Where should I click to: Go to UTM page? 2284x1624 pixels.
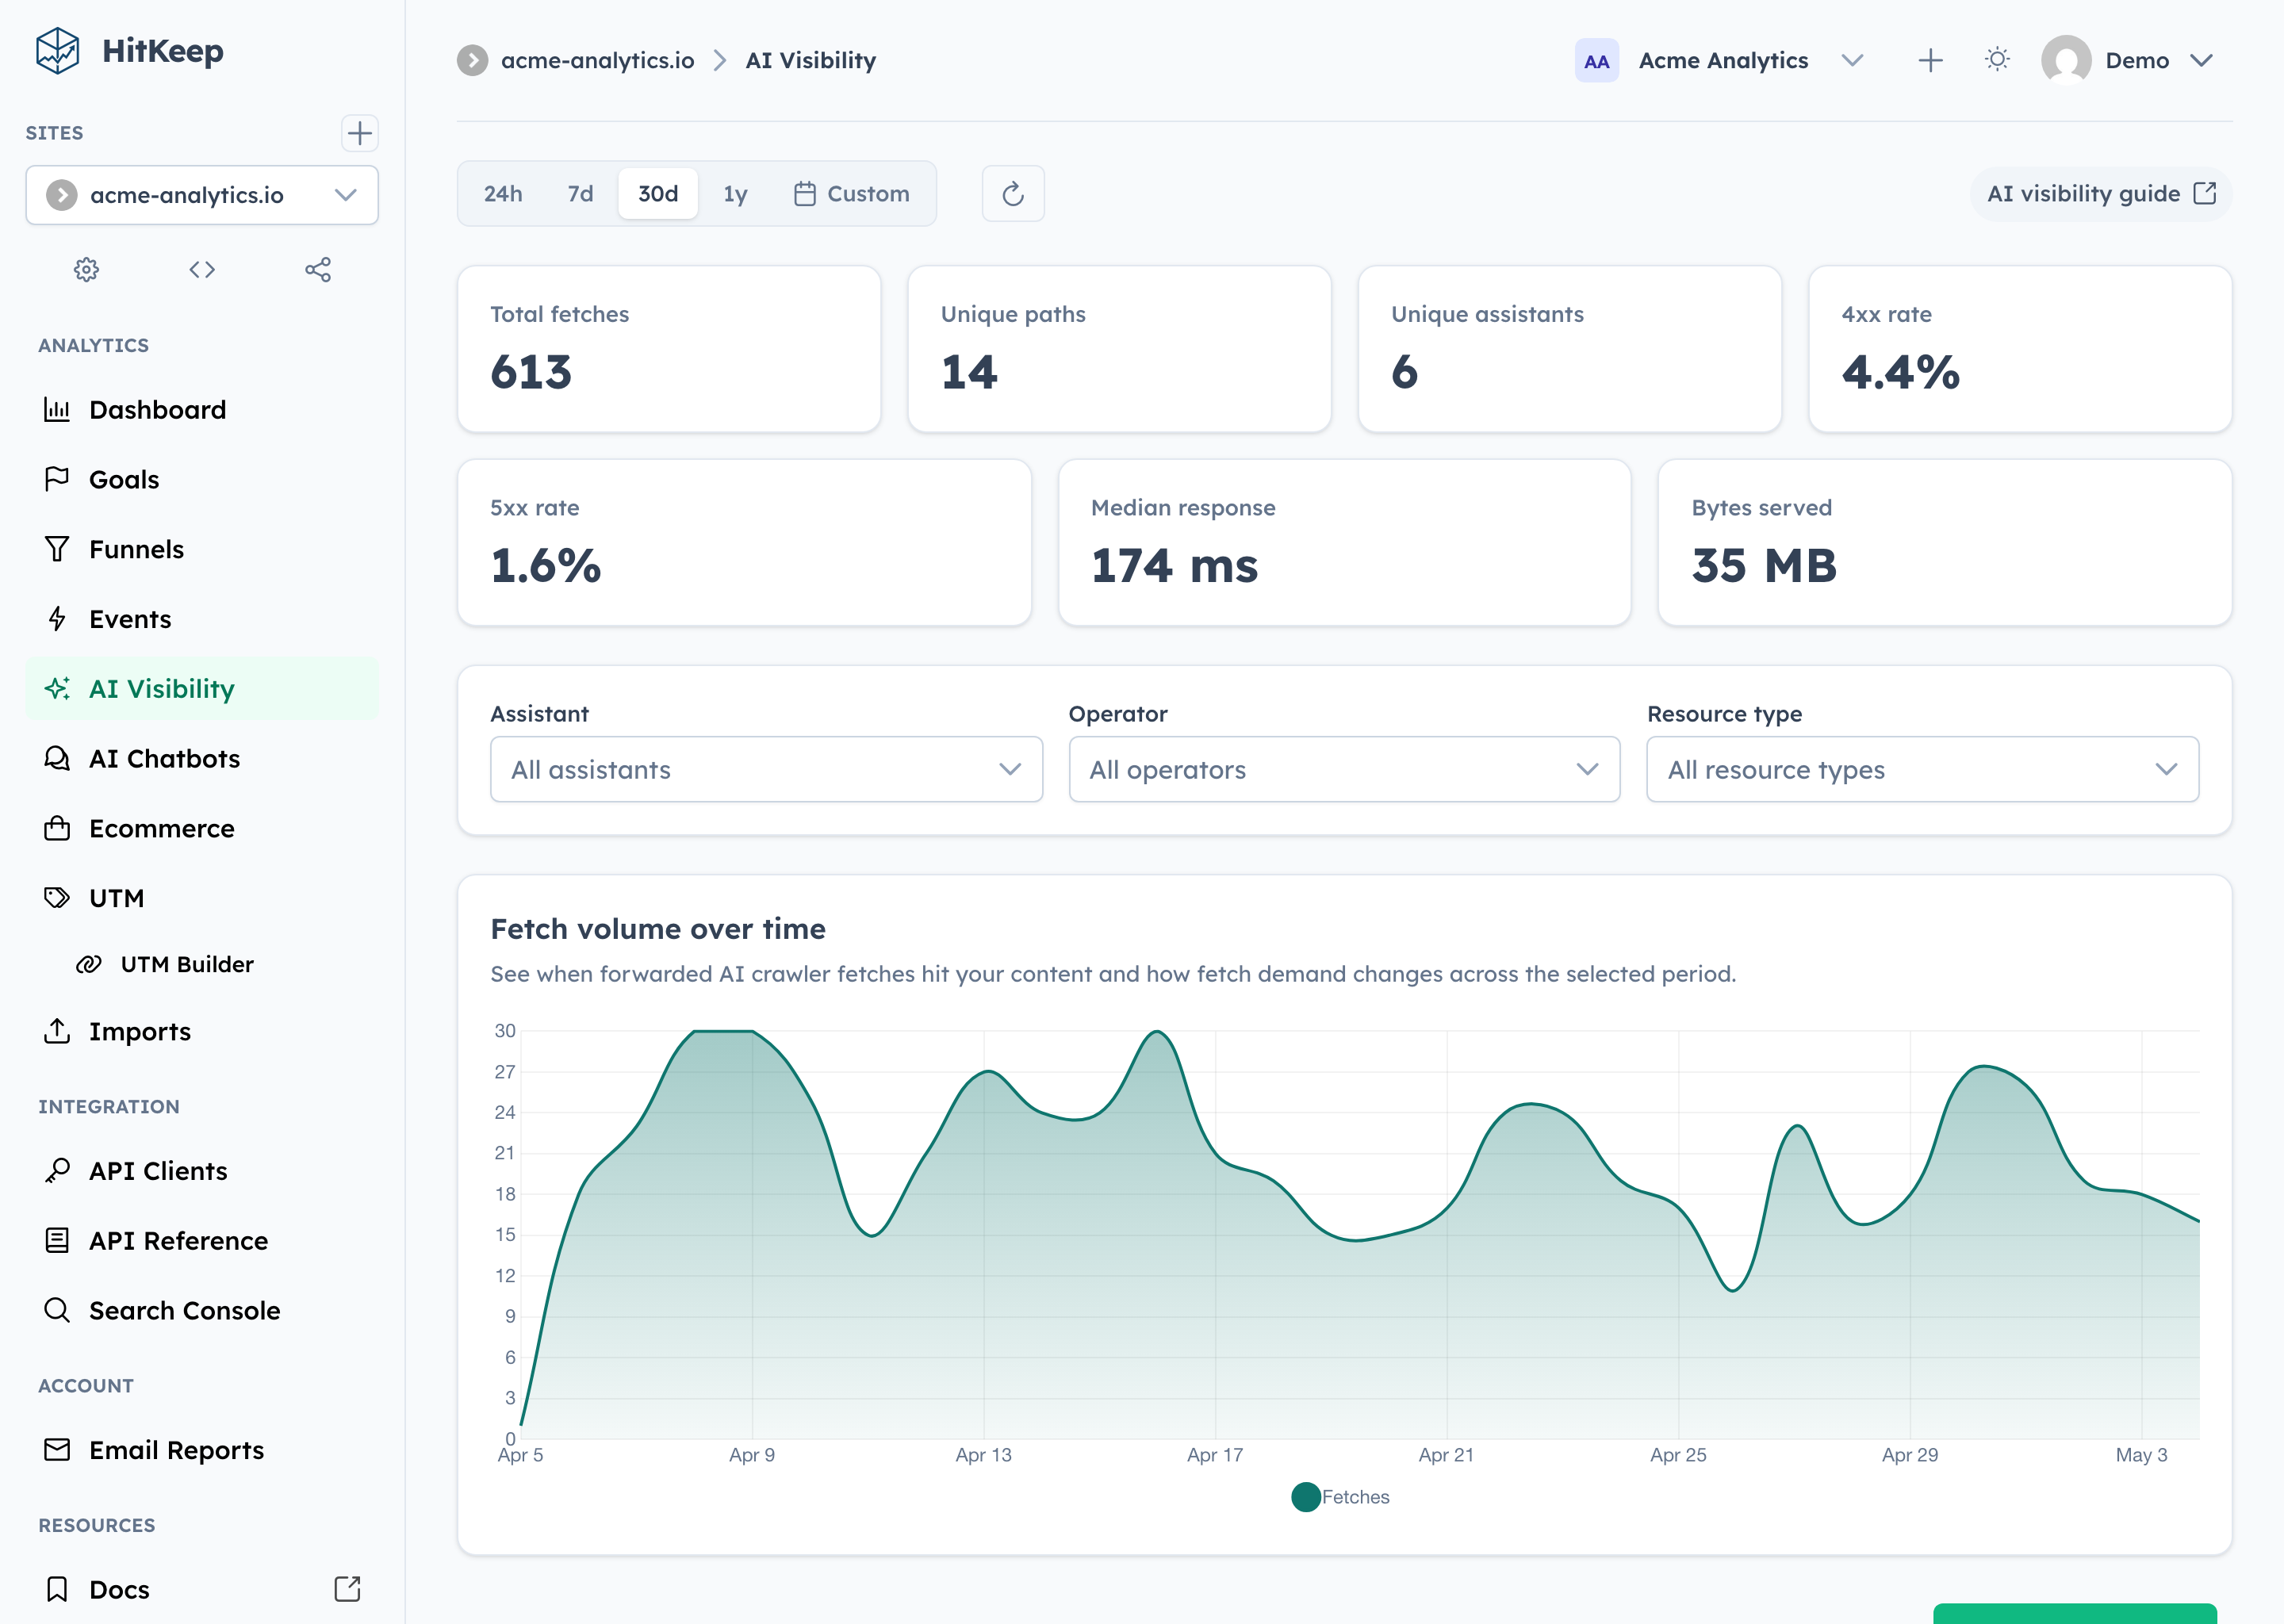coord(202,898)
